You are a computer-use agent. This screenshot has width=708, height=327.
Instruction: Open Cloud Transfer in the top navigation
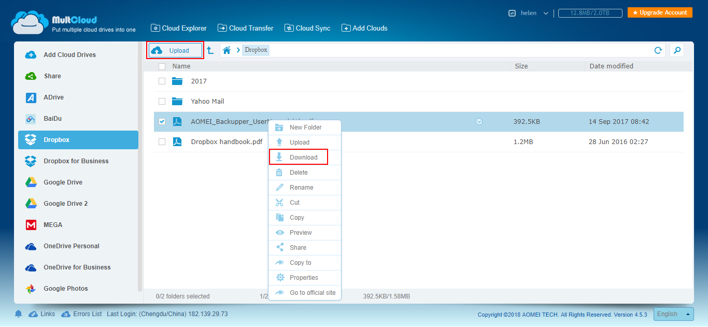click(246, 28)
